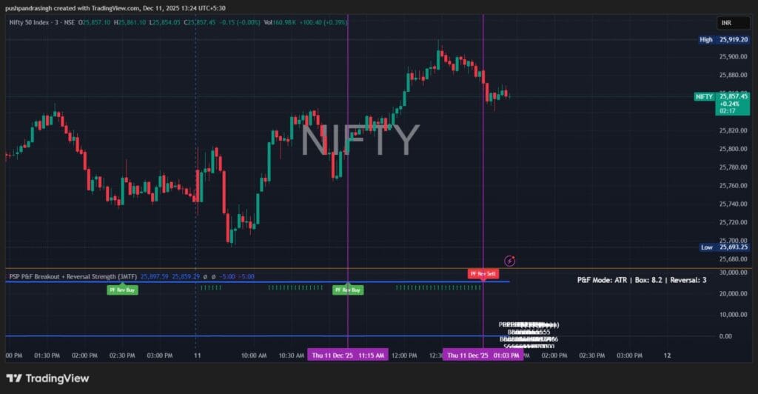
Task: Select the PF Rev Buy label near 02:30 PM
Action: [123, 290]
